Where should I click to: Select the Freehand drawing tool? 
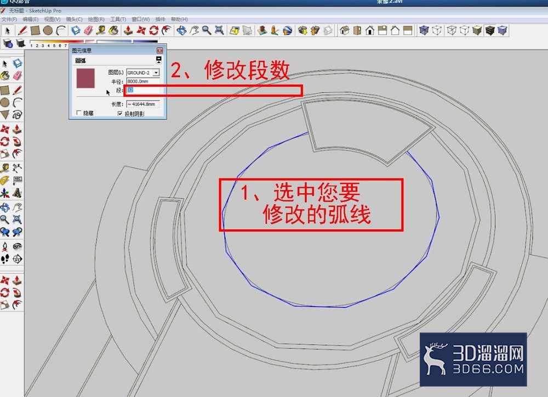[17, 114]
